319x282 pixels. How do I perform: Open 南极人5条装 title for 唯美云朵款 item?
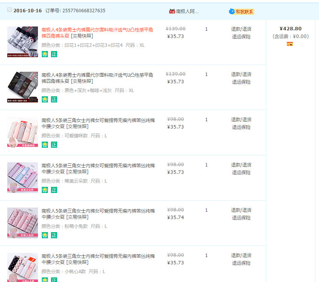[98, 168]
